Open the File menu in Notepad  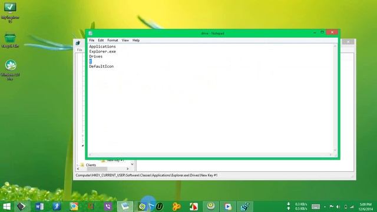[x=92, y=41]
